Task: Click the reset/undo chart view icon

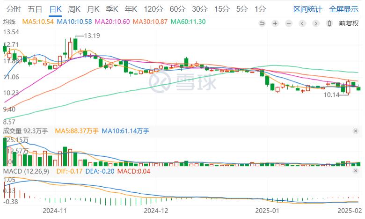Action: (x=262, y=23)
